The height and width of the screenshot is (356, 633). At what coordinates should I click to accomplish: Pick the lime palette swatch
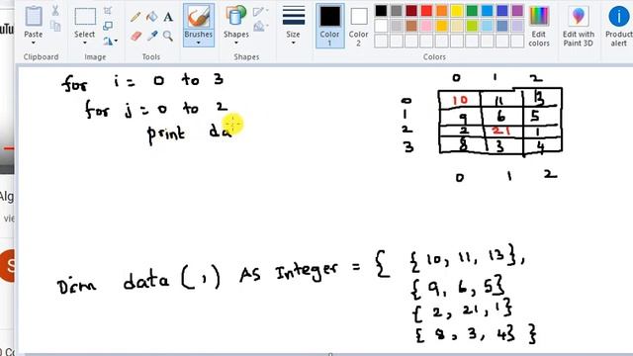472,26
